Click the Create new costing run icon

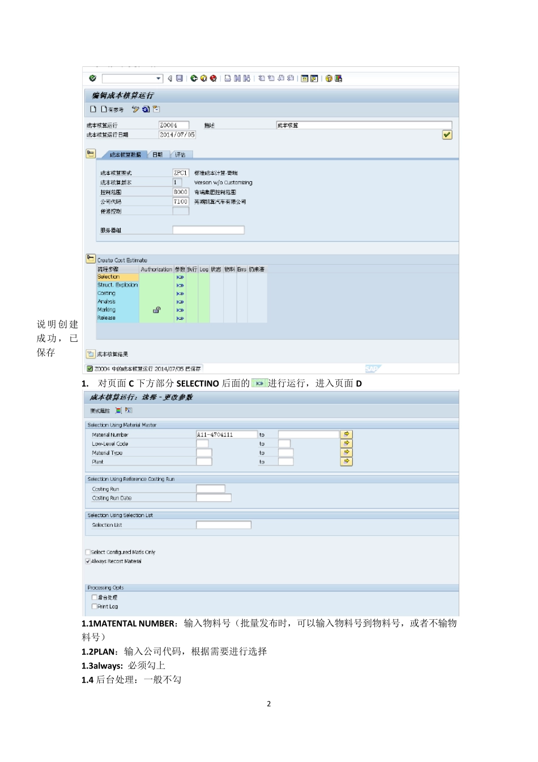click(x=93, y=109)
